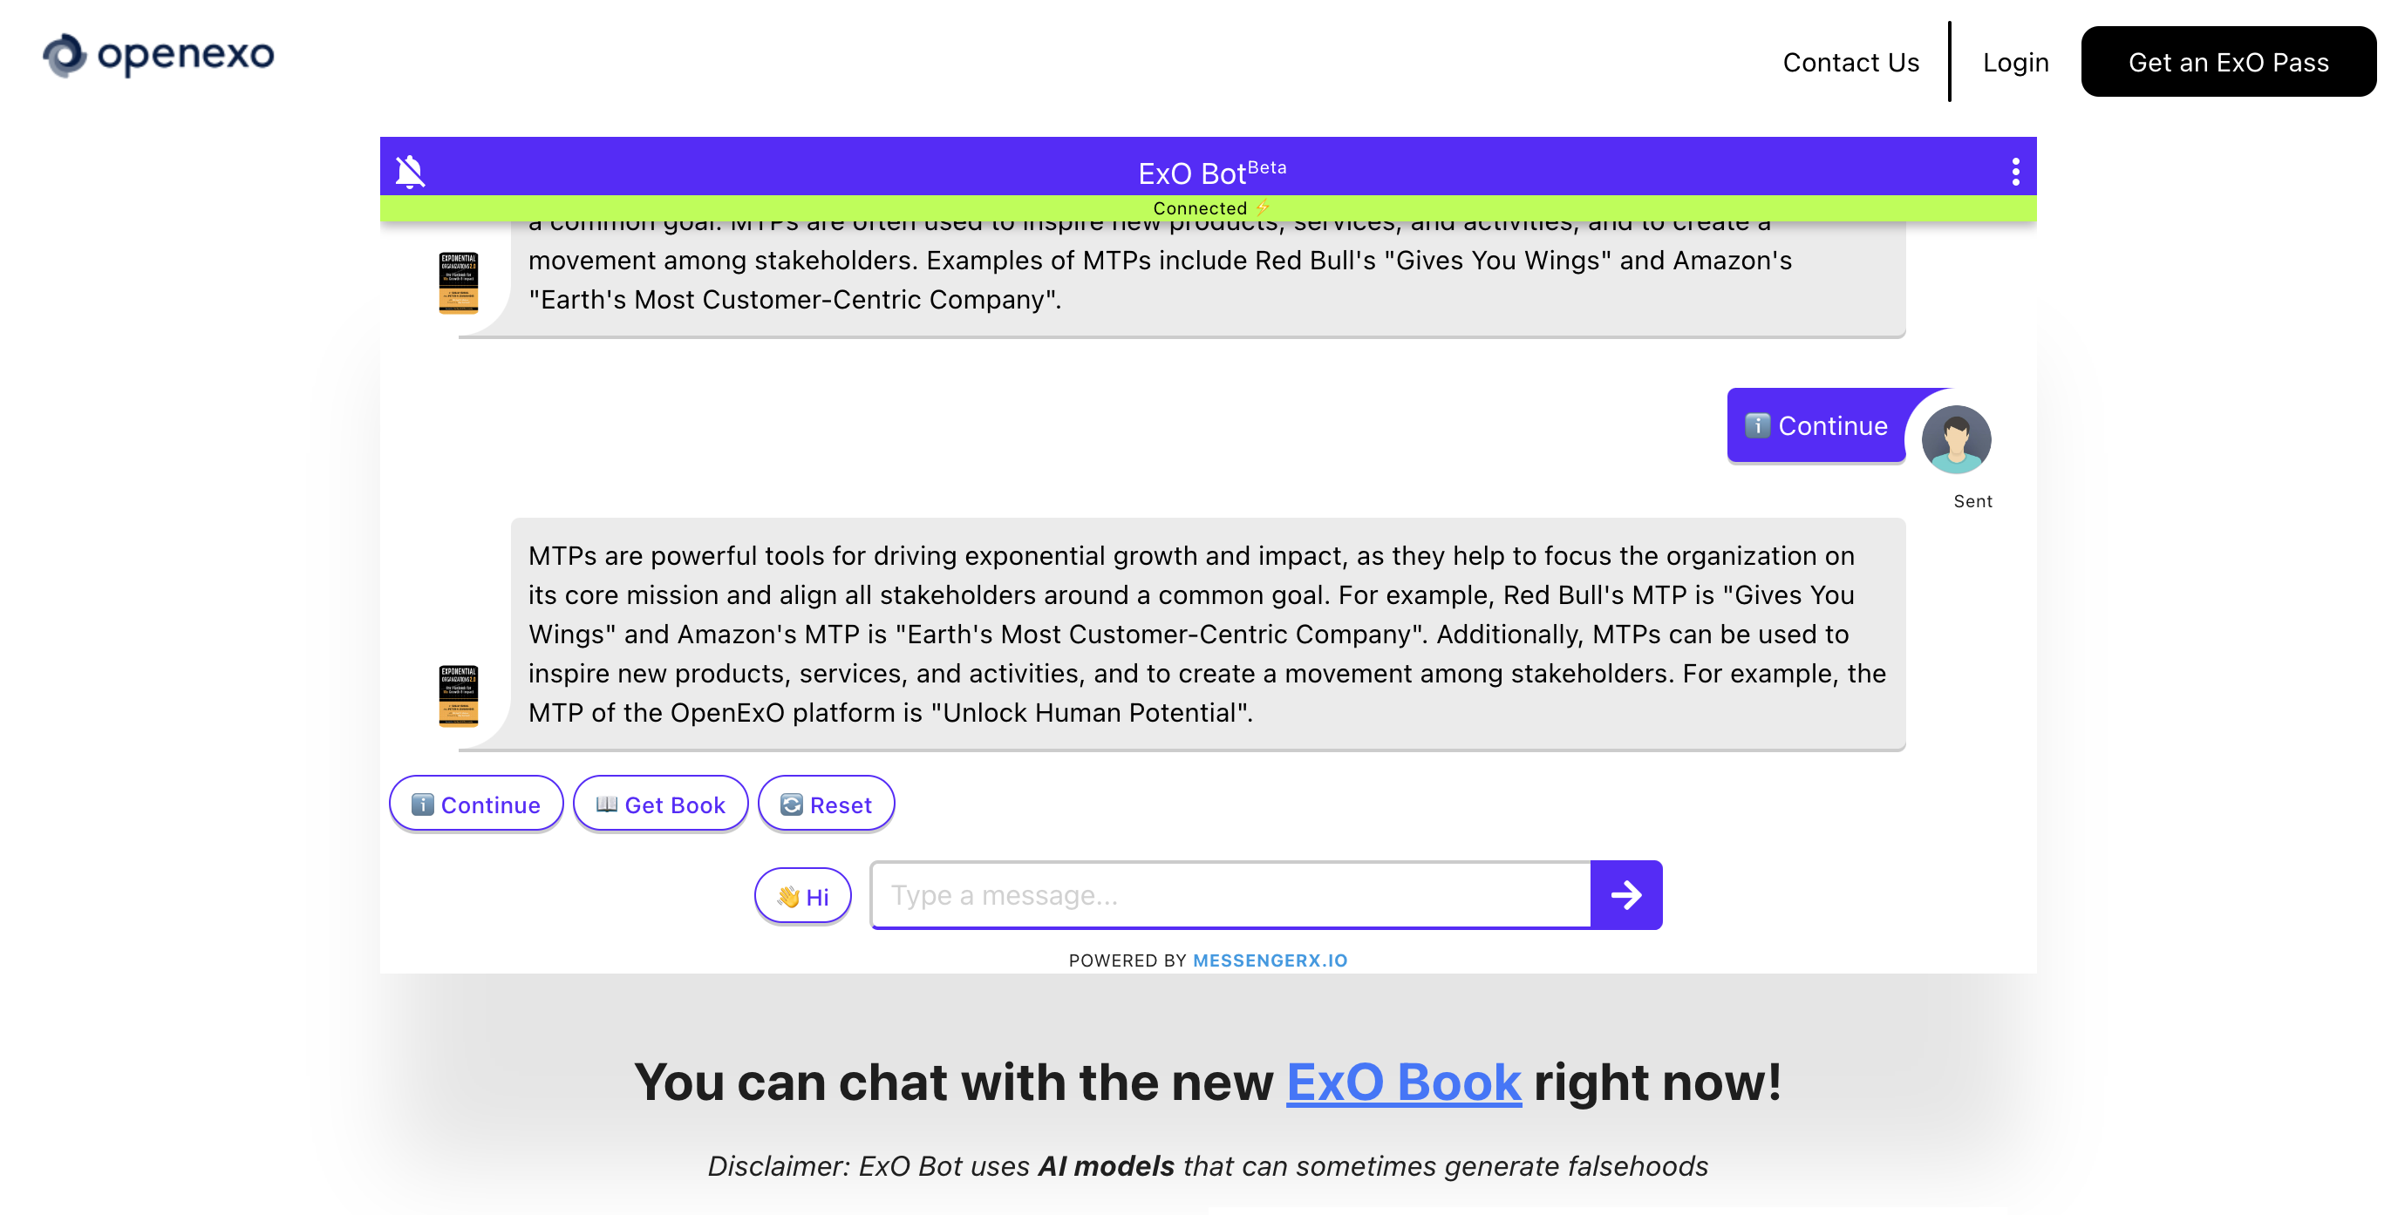Screen dimensions: 2398x1215
Task: Click the Get an ExO Pass button
Action: coord(2229,61)
